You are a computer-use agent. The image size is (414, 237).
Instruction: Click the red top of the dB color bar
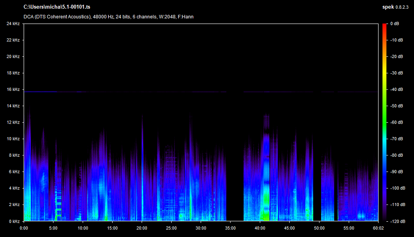pos(385,26)
